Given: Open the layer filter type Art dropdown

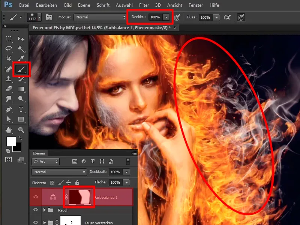Looking at the screenshot, I should [45, 162].
